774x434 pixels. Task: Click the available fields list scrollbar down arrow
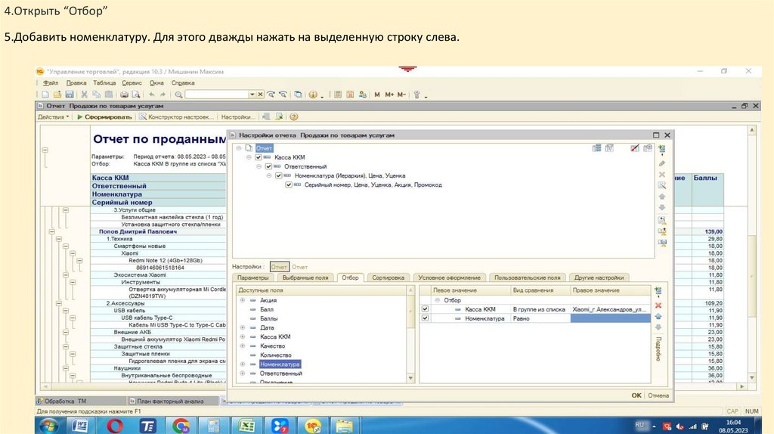pos(410,380)
